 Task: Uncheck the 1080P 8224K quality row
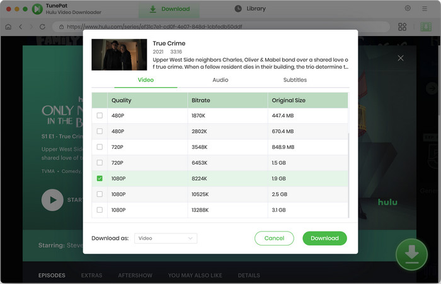click(x=100, y=179)
